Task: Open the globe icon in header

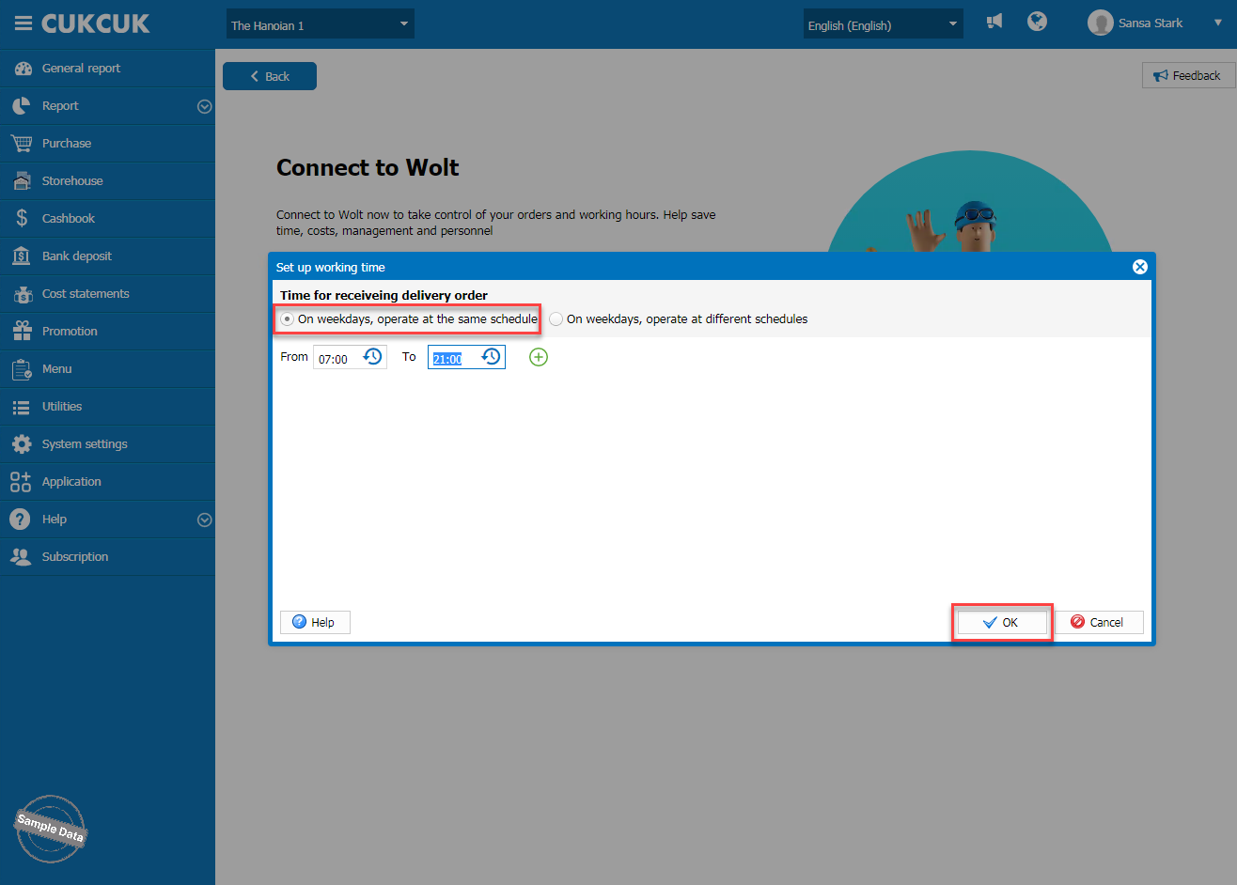Action: [1038, 22]
